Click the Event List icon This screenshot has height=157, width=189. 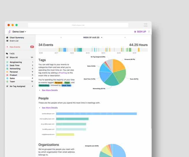pos(7,41)
